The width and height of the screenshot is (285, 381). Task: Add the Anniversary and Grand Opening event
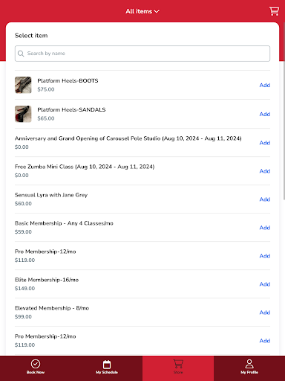coord(265,143)
